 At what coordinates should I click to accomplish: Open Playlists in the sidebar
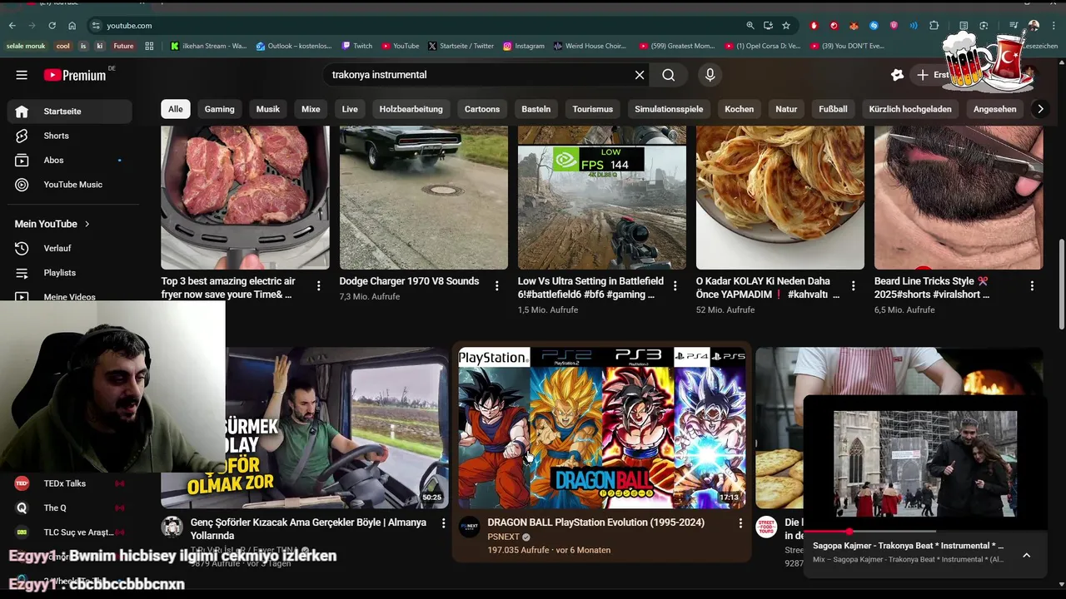tap(70, 273)
